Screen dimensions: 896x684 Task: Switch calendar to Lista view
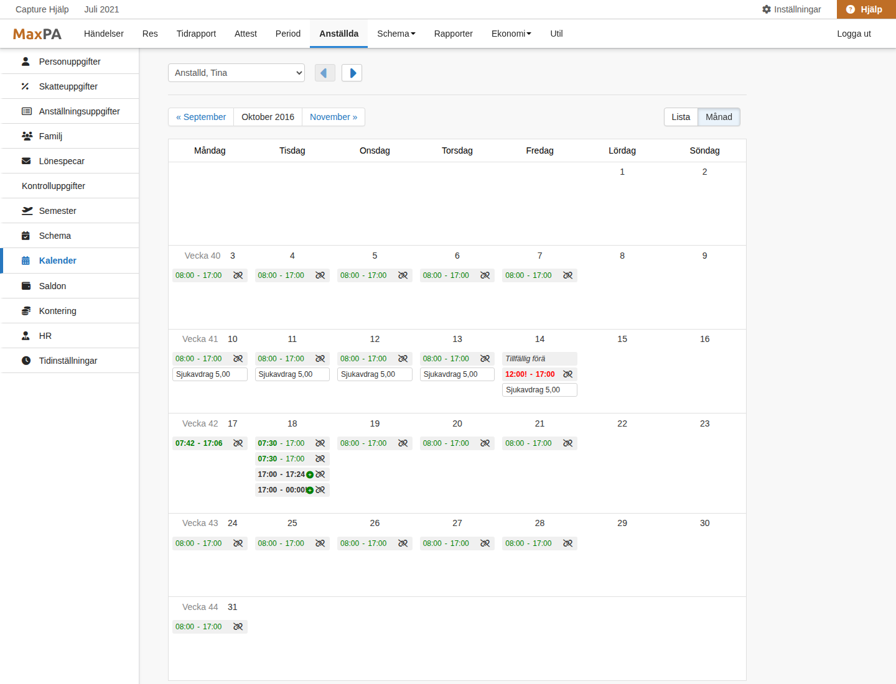[x=681, y=117]
